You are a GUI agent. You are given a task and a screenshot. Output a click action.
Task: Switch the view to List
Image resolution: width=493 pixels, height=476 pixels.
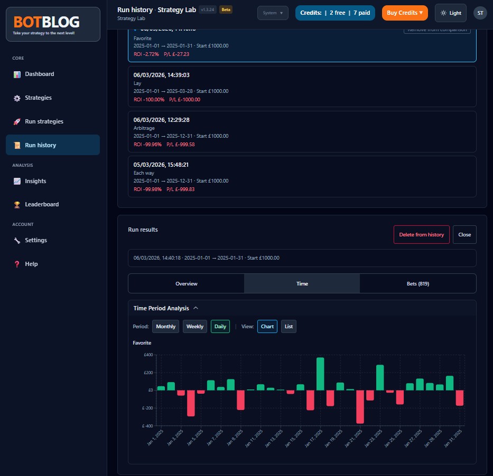289,326
